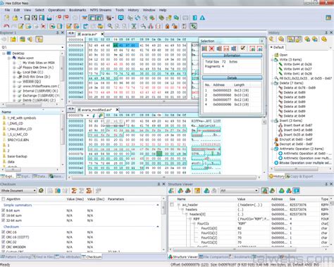Tick the avi_header row checkbox in Structure Viewer
The width and height of the screenshot is (334, 267).
pyautogui.click(x=172, y=205)
